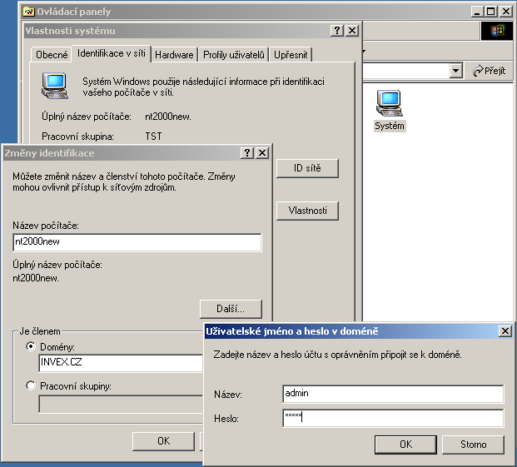The image size is (517, 467).
Task: Click the Heslo password field
Action: click(393, 418)
